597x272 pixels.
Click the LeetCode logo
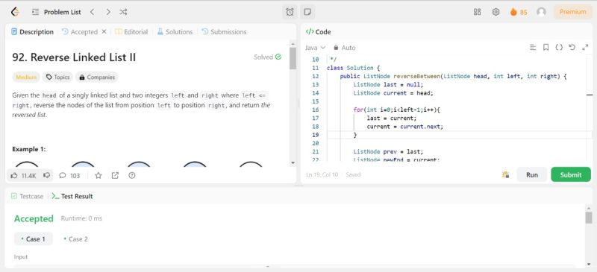15,12
